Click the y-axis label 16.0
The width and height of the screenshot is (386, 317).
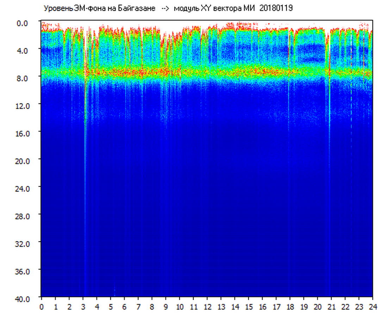[x=23, y=133]
